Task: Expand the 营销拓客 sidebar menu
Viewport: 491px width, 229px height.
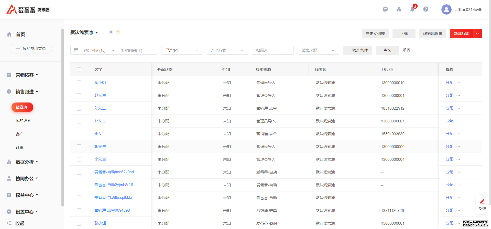Action: pos(27,75)
